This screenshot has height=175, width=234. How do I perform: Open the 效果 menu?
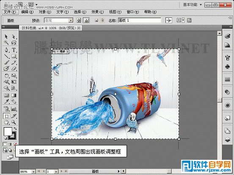98,12
